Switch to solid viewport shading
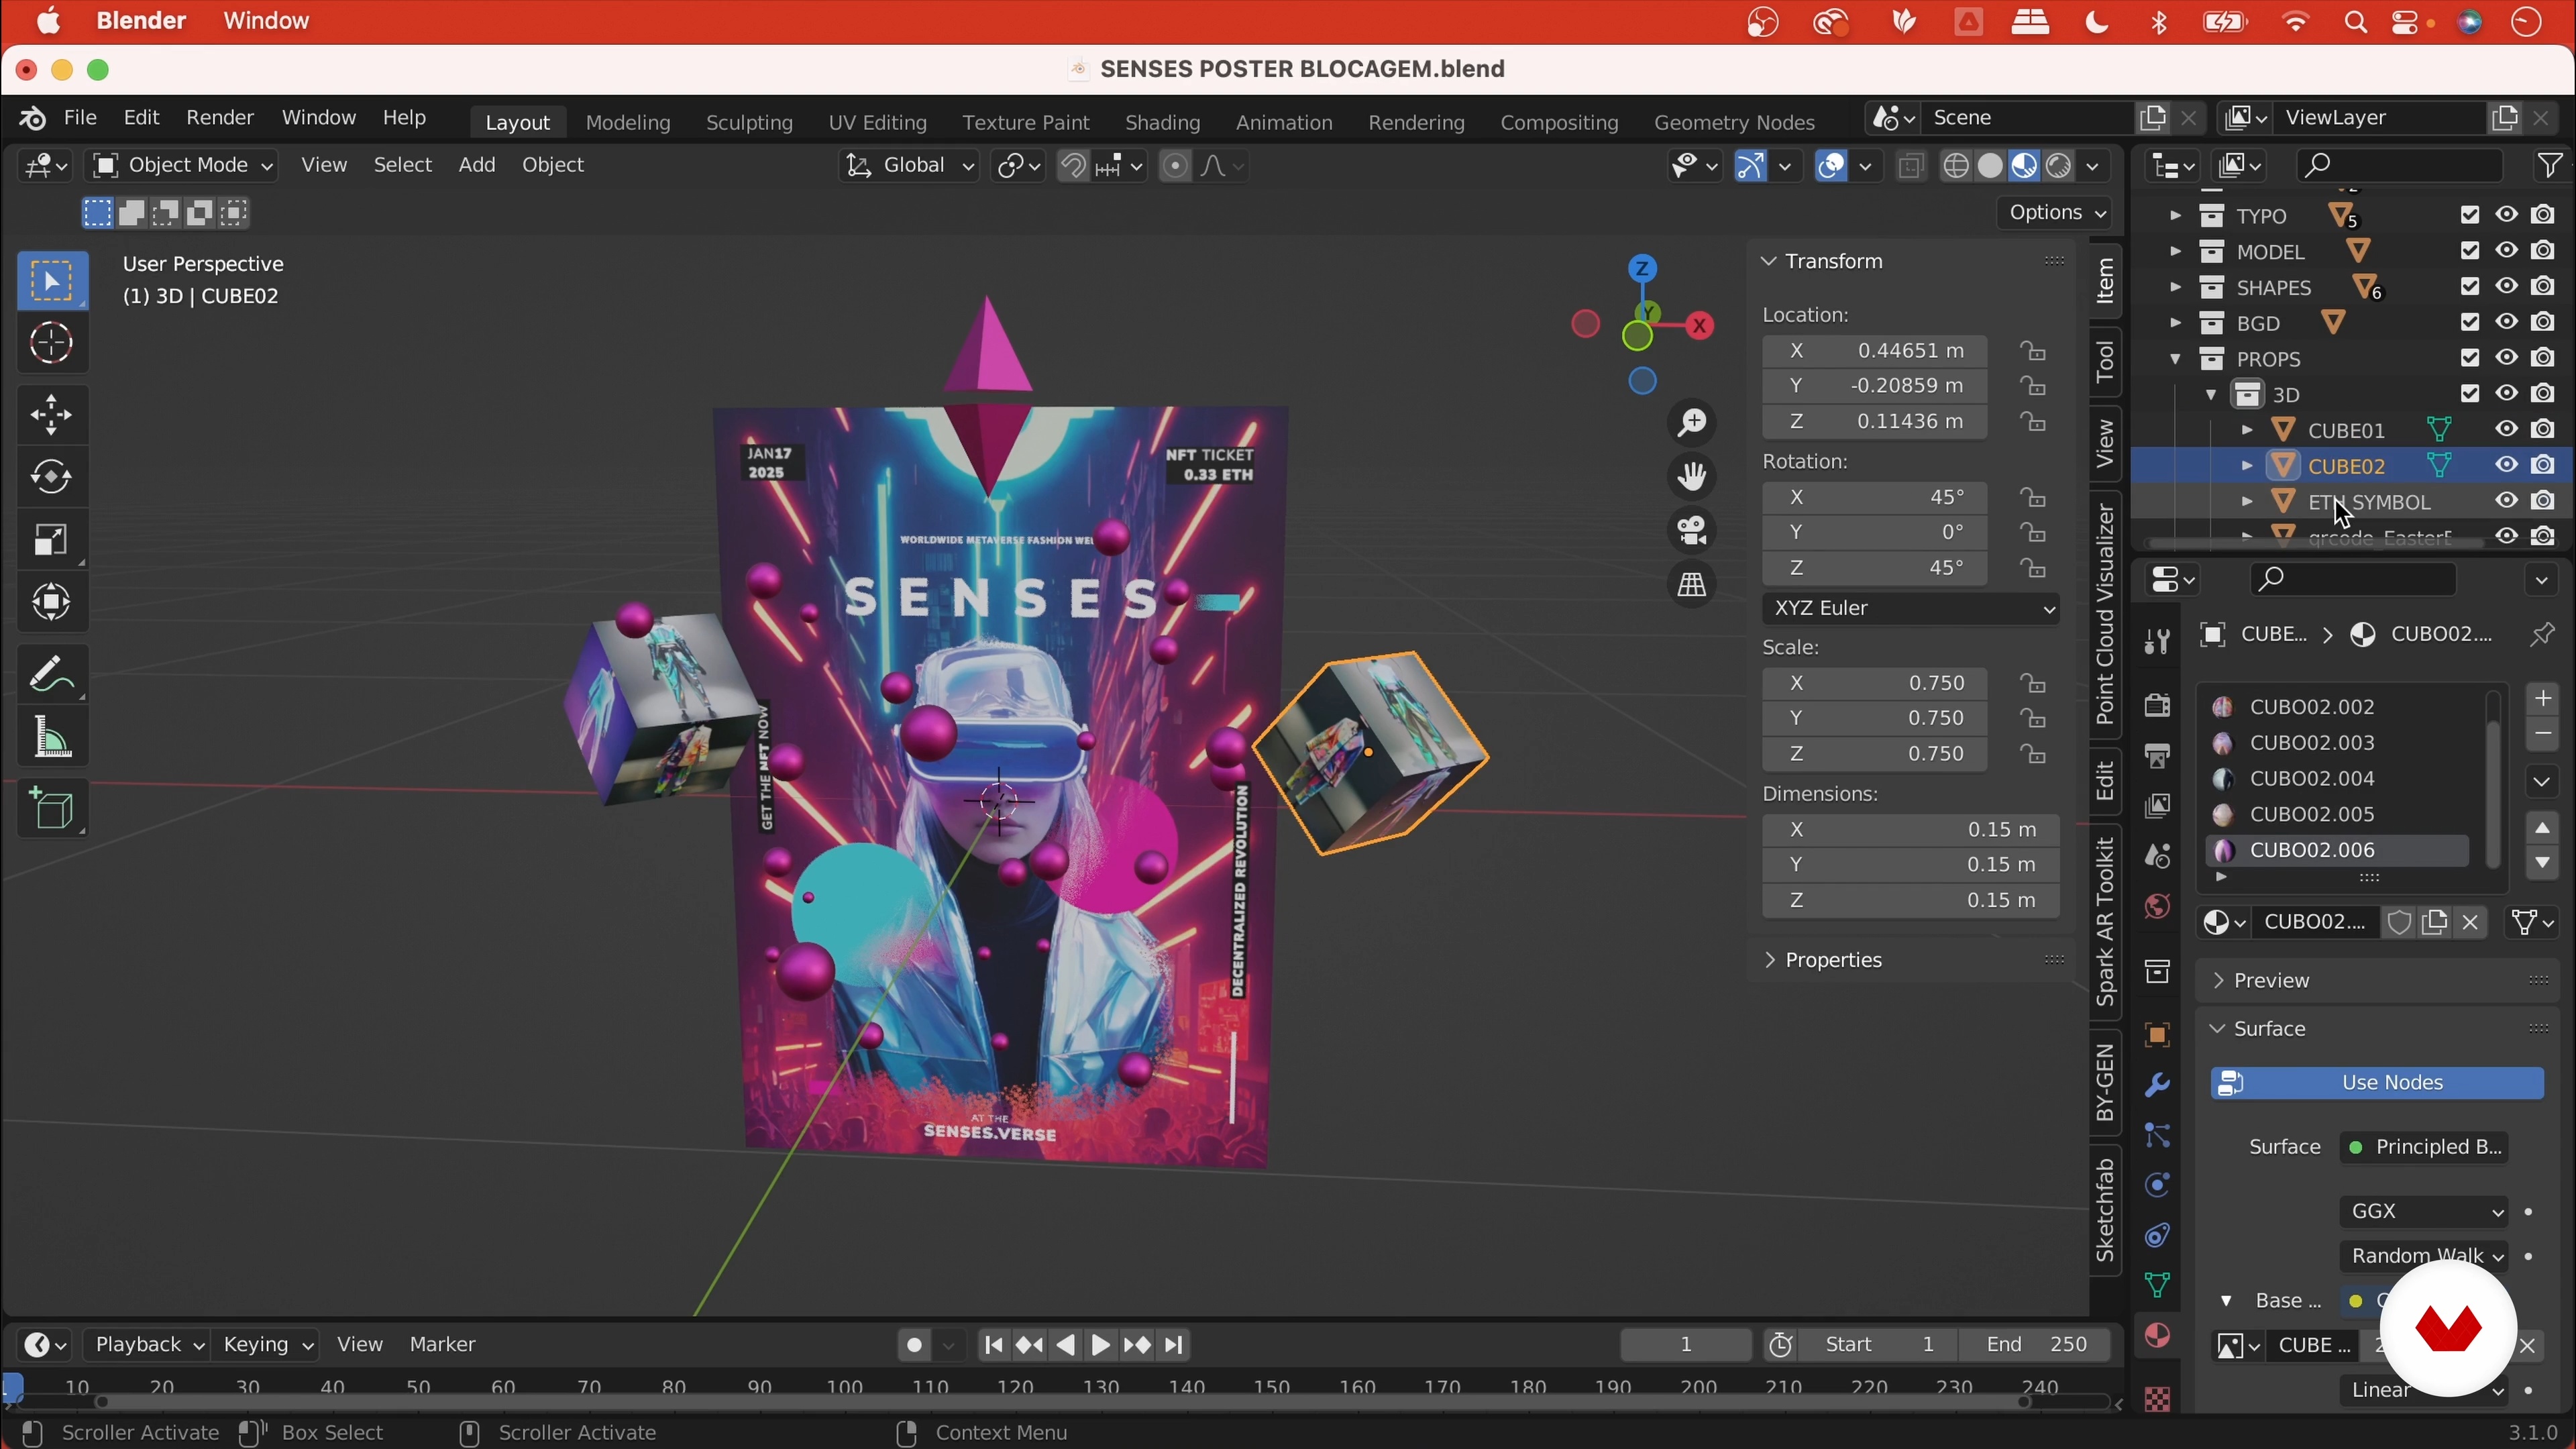Screen dimensions: 2576x1449 click(x=1990, y=166)
